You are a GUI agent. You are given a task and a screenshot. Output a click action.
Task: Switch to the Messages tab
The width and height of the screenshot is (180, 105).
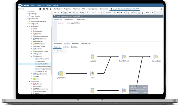tap(76, 43)
